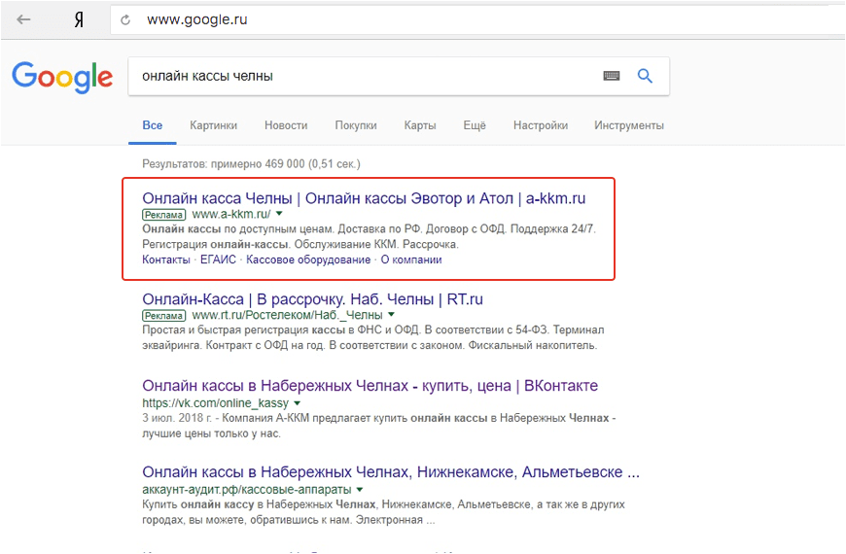The image size is (846, 554).
Task: Open dropdown arrow beside vk.com/online_kassy
Action: coord(298,402)
